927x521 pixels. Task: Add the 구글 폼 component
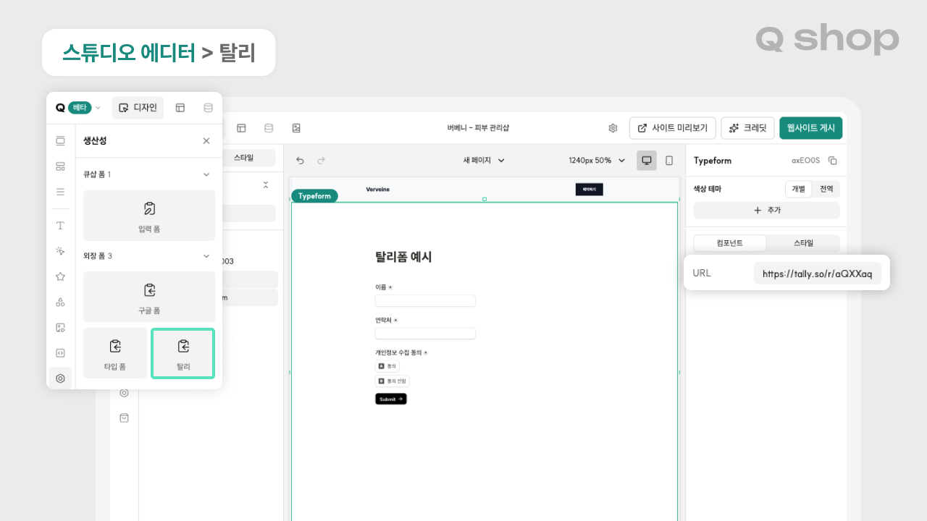click(149, 297)
